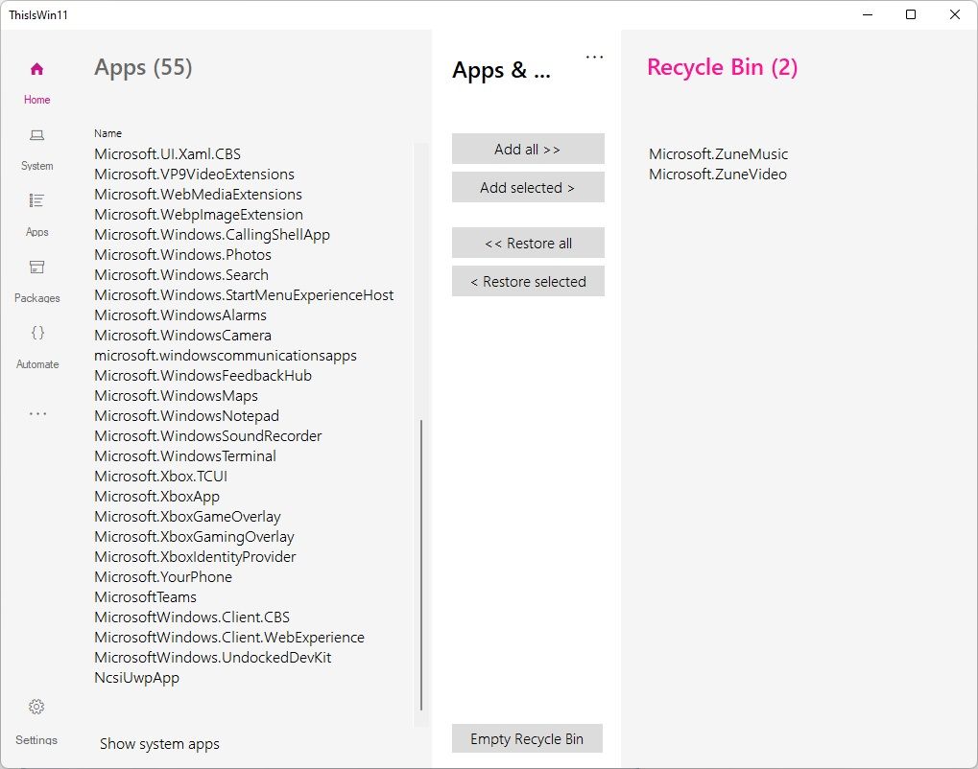Select Microsoft.WindowsMaps entry

176,396
